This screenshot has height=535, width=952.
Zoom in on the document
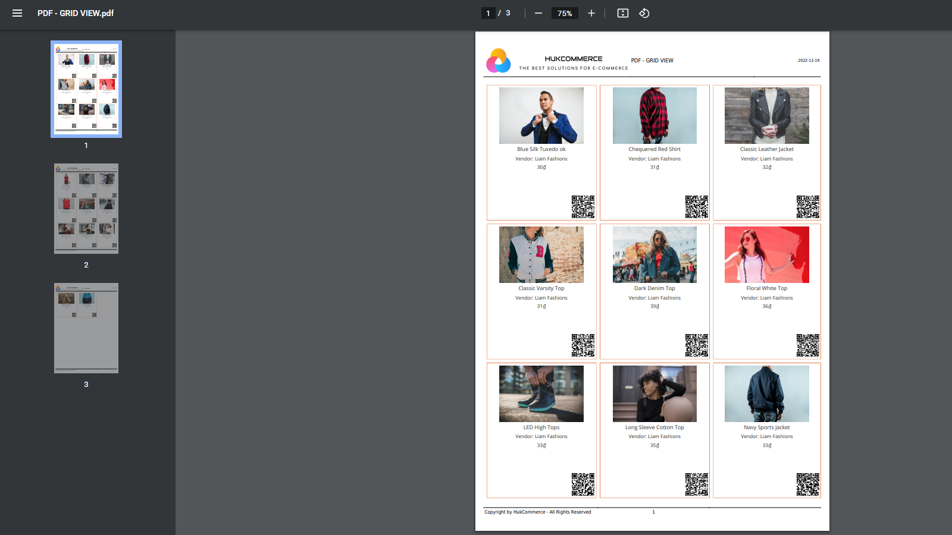coord(591,12)
